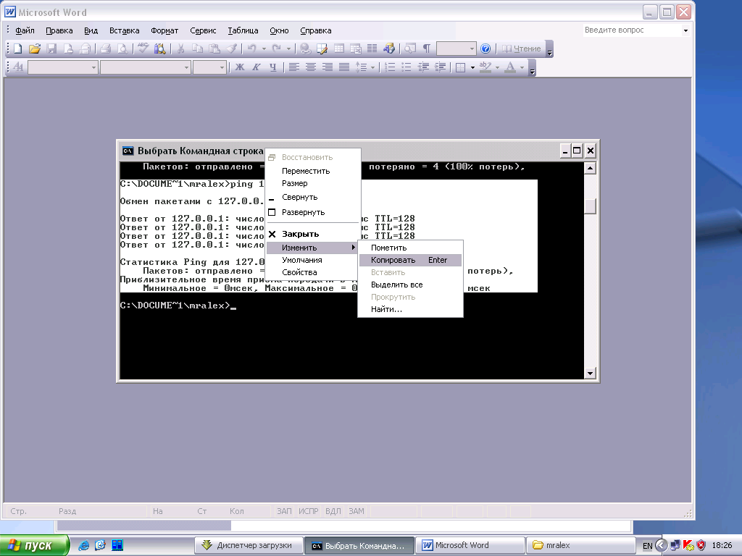Click command prompt scrollbar down arrow
Image resolution: width=742 pixels, height=556 pixels.
click(590, 373)
